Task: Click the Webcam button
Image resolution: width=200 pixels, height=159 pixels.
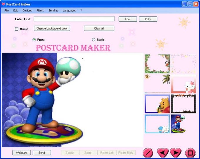Action: point(21,153)
